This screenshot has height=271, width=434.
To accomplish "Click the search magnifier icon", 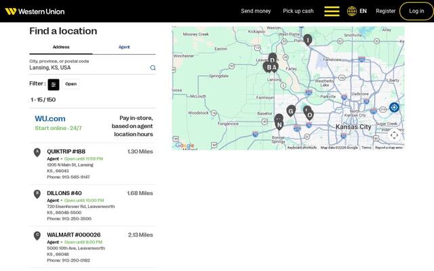I will pos(153,68).
